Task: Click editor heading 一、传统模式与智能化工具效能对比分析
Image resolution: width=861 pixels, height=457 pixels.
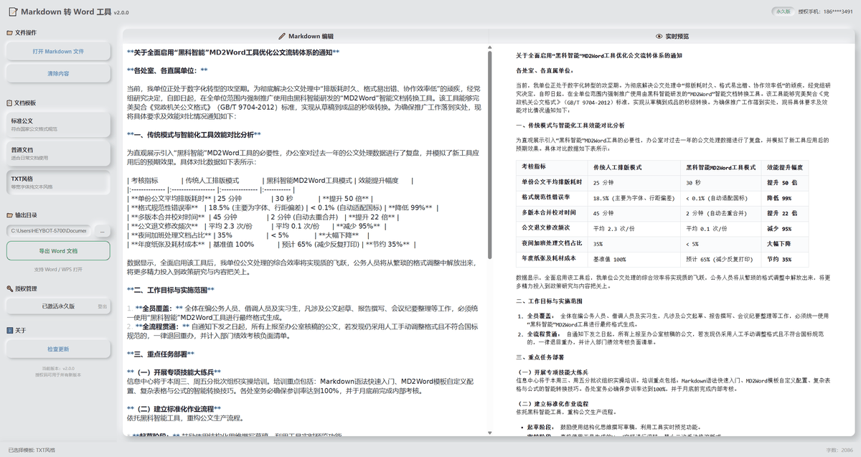Action: click(194, 134)
